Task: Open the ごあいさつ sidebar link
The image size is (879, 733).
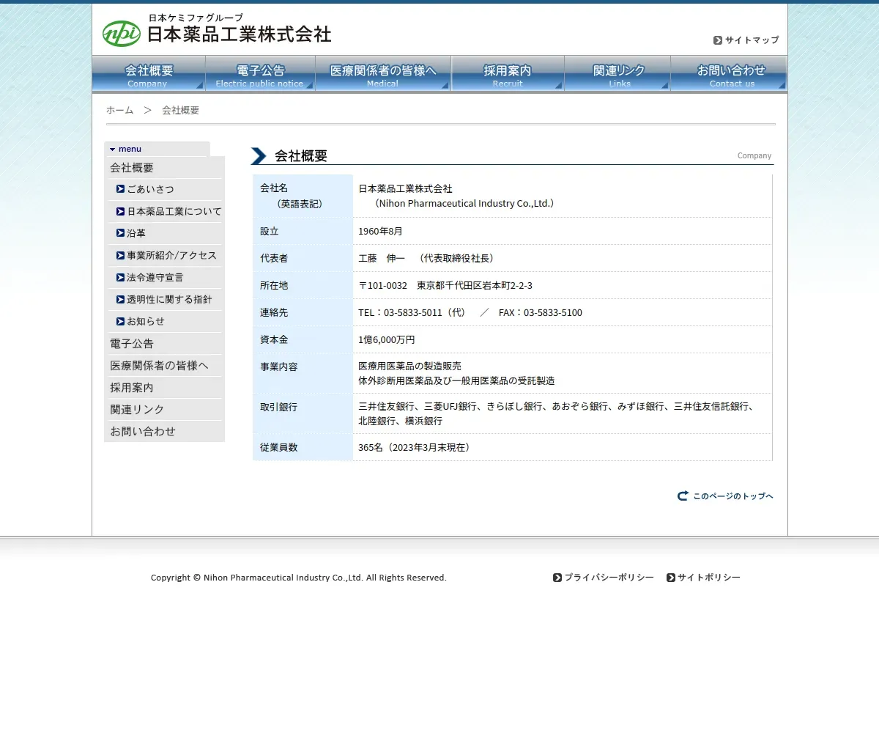Action: coord(150,189)
